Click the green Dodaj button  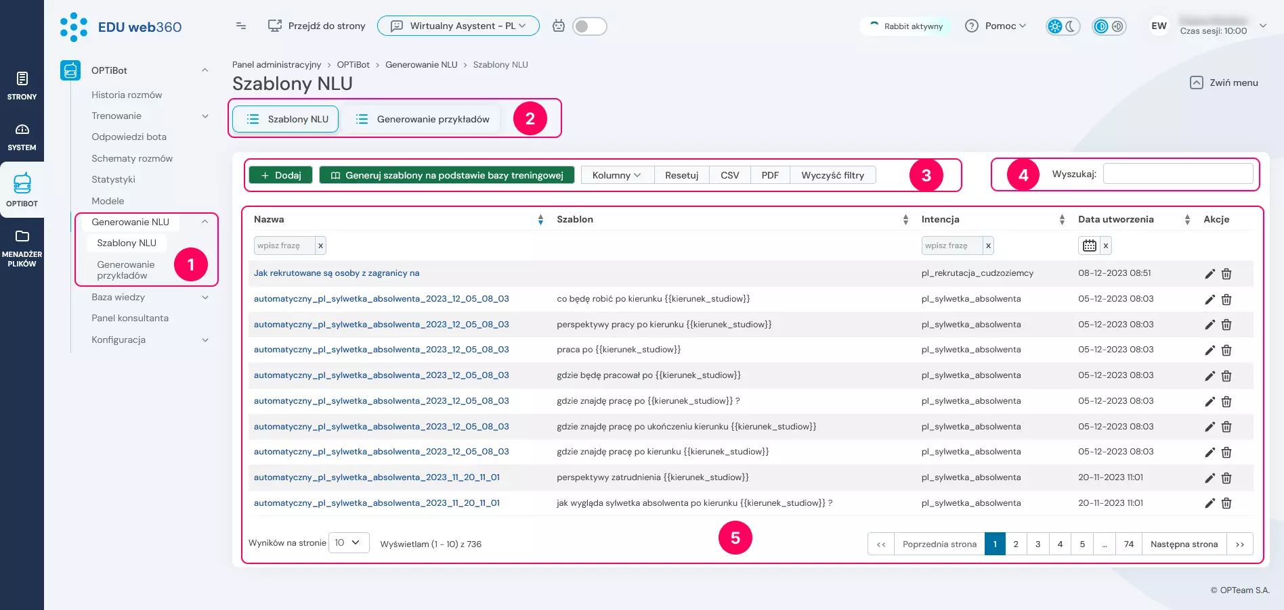click(x=280, y=175)
